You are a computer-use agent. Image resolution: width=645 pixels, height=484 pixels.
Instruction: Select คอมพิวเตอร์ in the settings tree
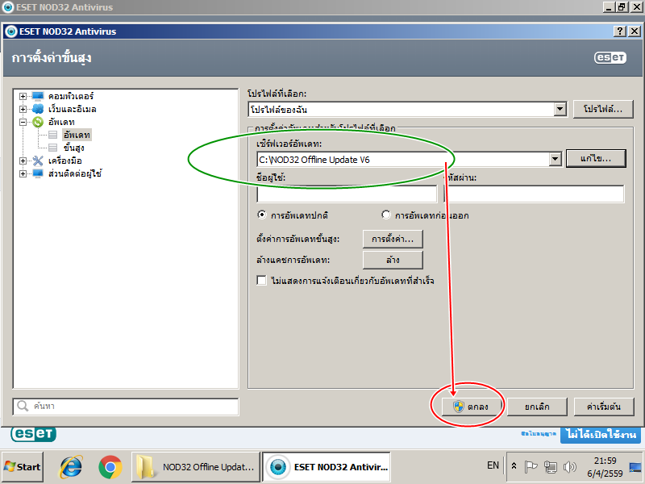[71, 96]
